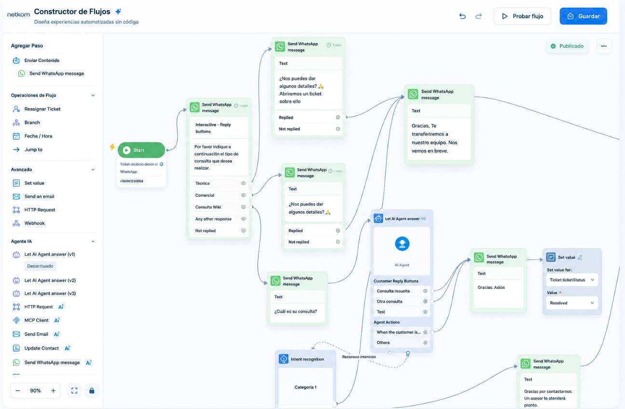The width and height of the screenshot is (625, 409).
Task: Collapse the Operaciones de Flujo section
Action: point(93,95)
